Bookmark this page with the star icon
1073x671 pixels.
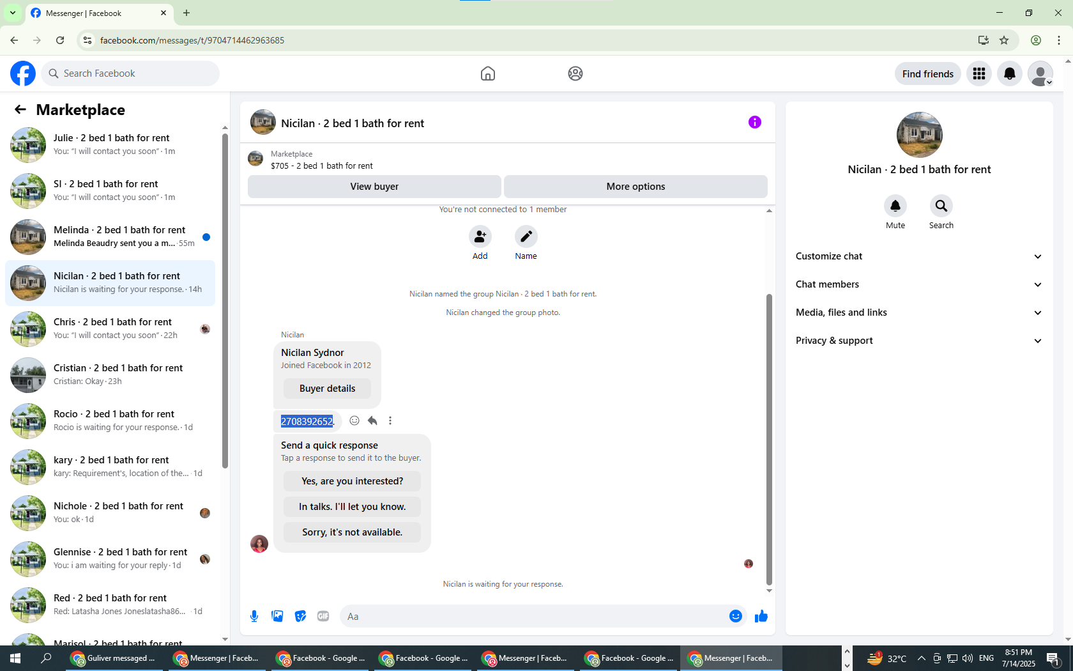(1004, 40)
